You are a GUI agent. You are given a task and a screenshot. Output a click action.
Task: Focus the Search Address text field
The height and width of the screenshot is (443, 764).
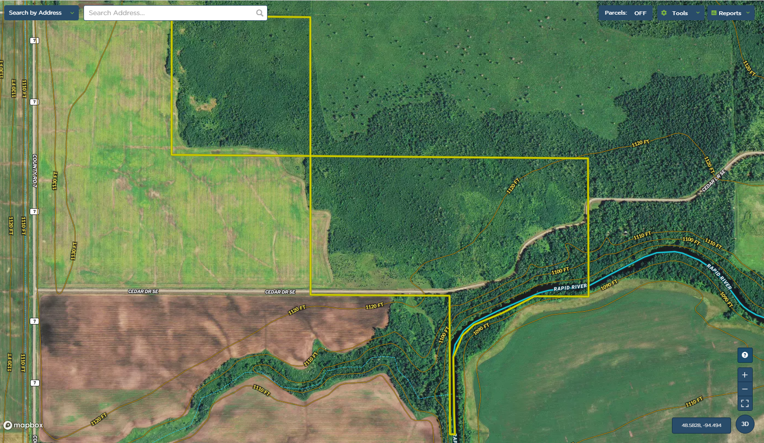(170, 13)
